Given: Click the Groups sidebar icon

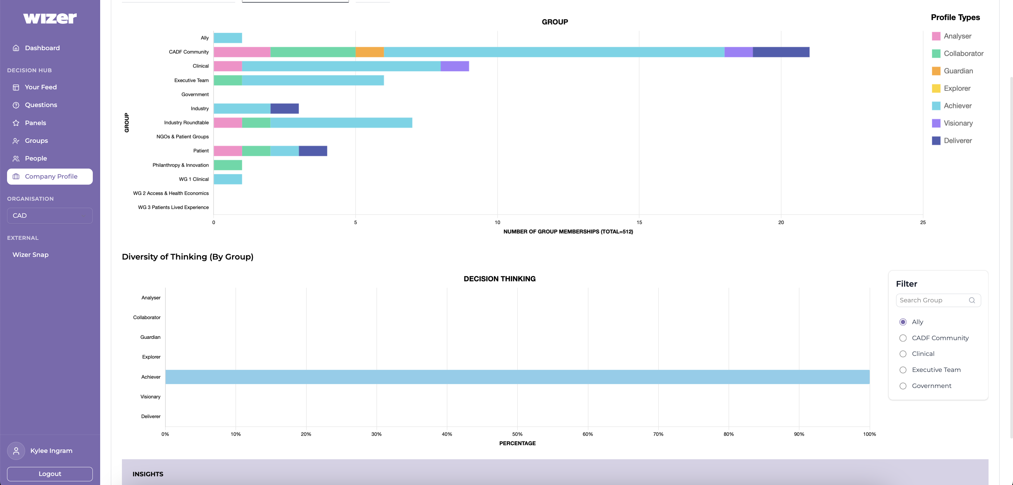Looking at the screenshot, I should pos(16,140).
